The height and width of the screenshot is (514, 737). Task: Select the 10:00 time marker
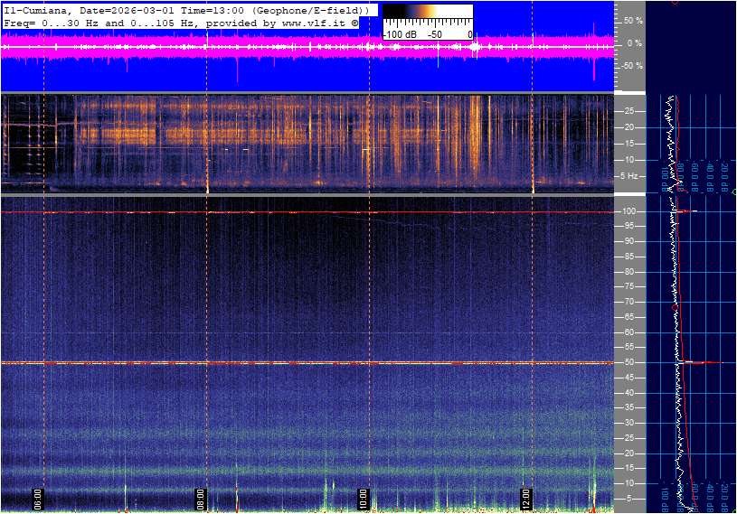tap(363, 498)
